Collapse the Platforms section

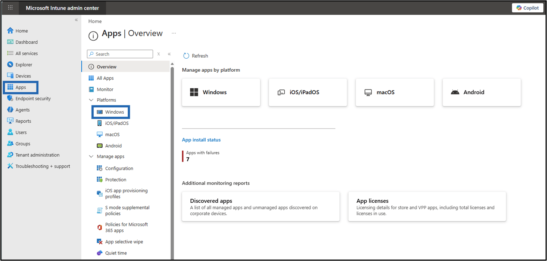coord(91,100)
